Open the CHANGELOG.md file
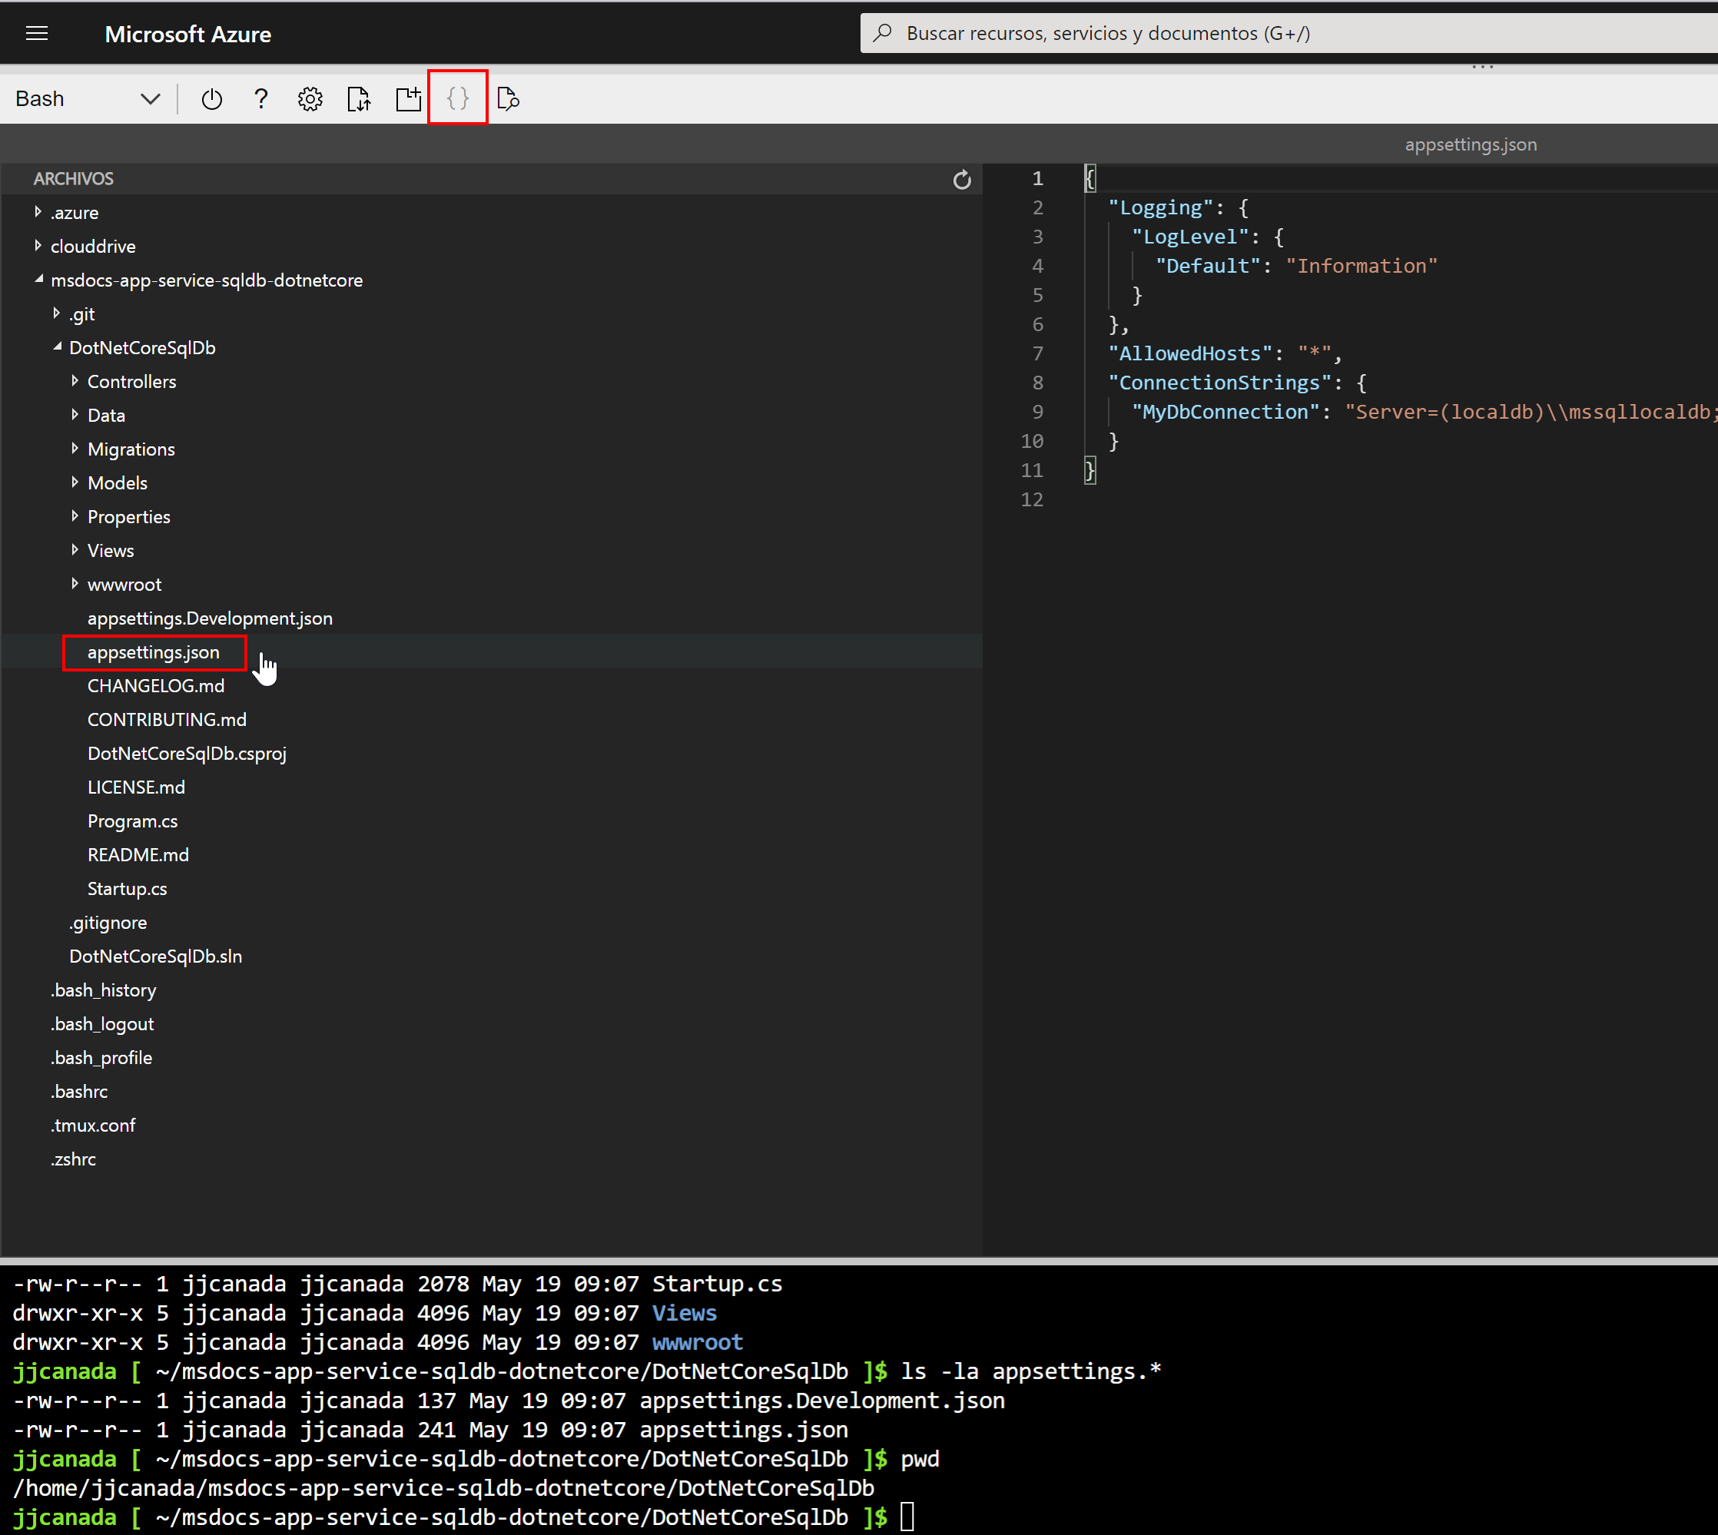The height and width of the screenshot is (1535, 1718). [155, 685]
